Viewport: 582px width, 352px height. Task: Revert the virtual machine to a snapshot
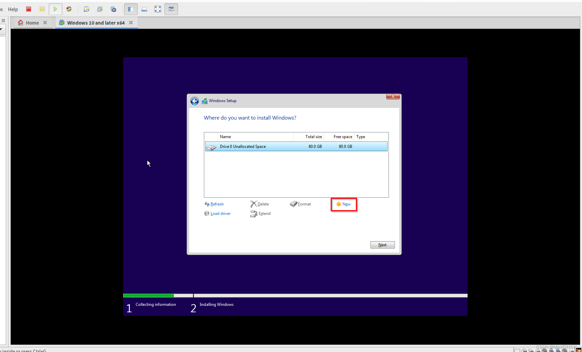point(100,9)
